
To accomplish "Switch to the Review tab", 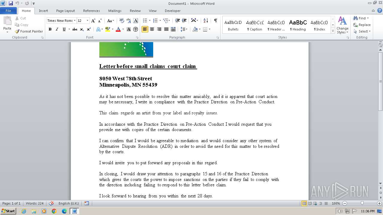I will pos(135,11).
